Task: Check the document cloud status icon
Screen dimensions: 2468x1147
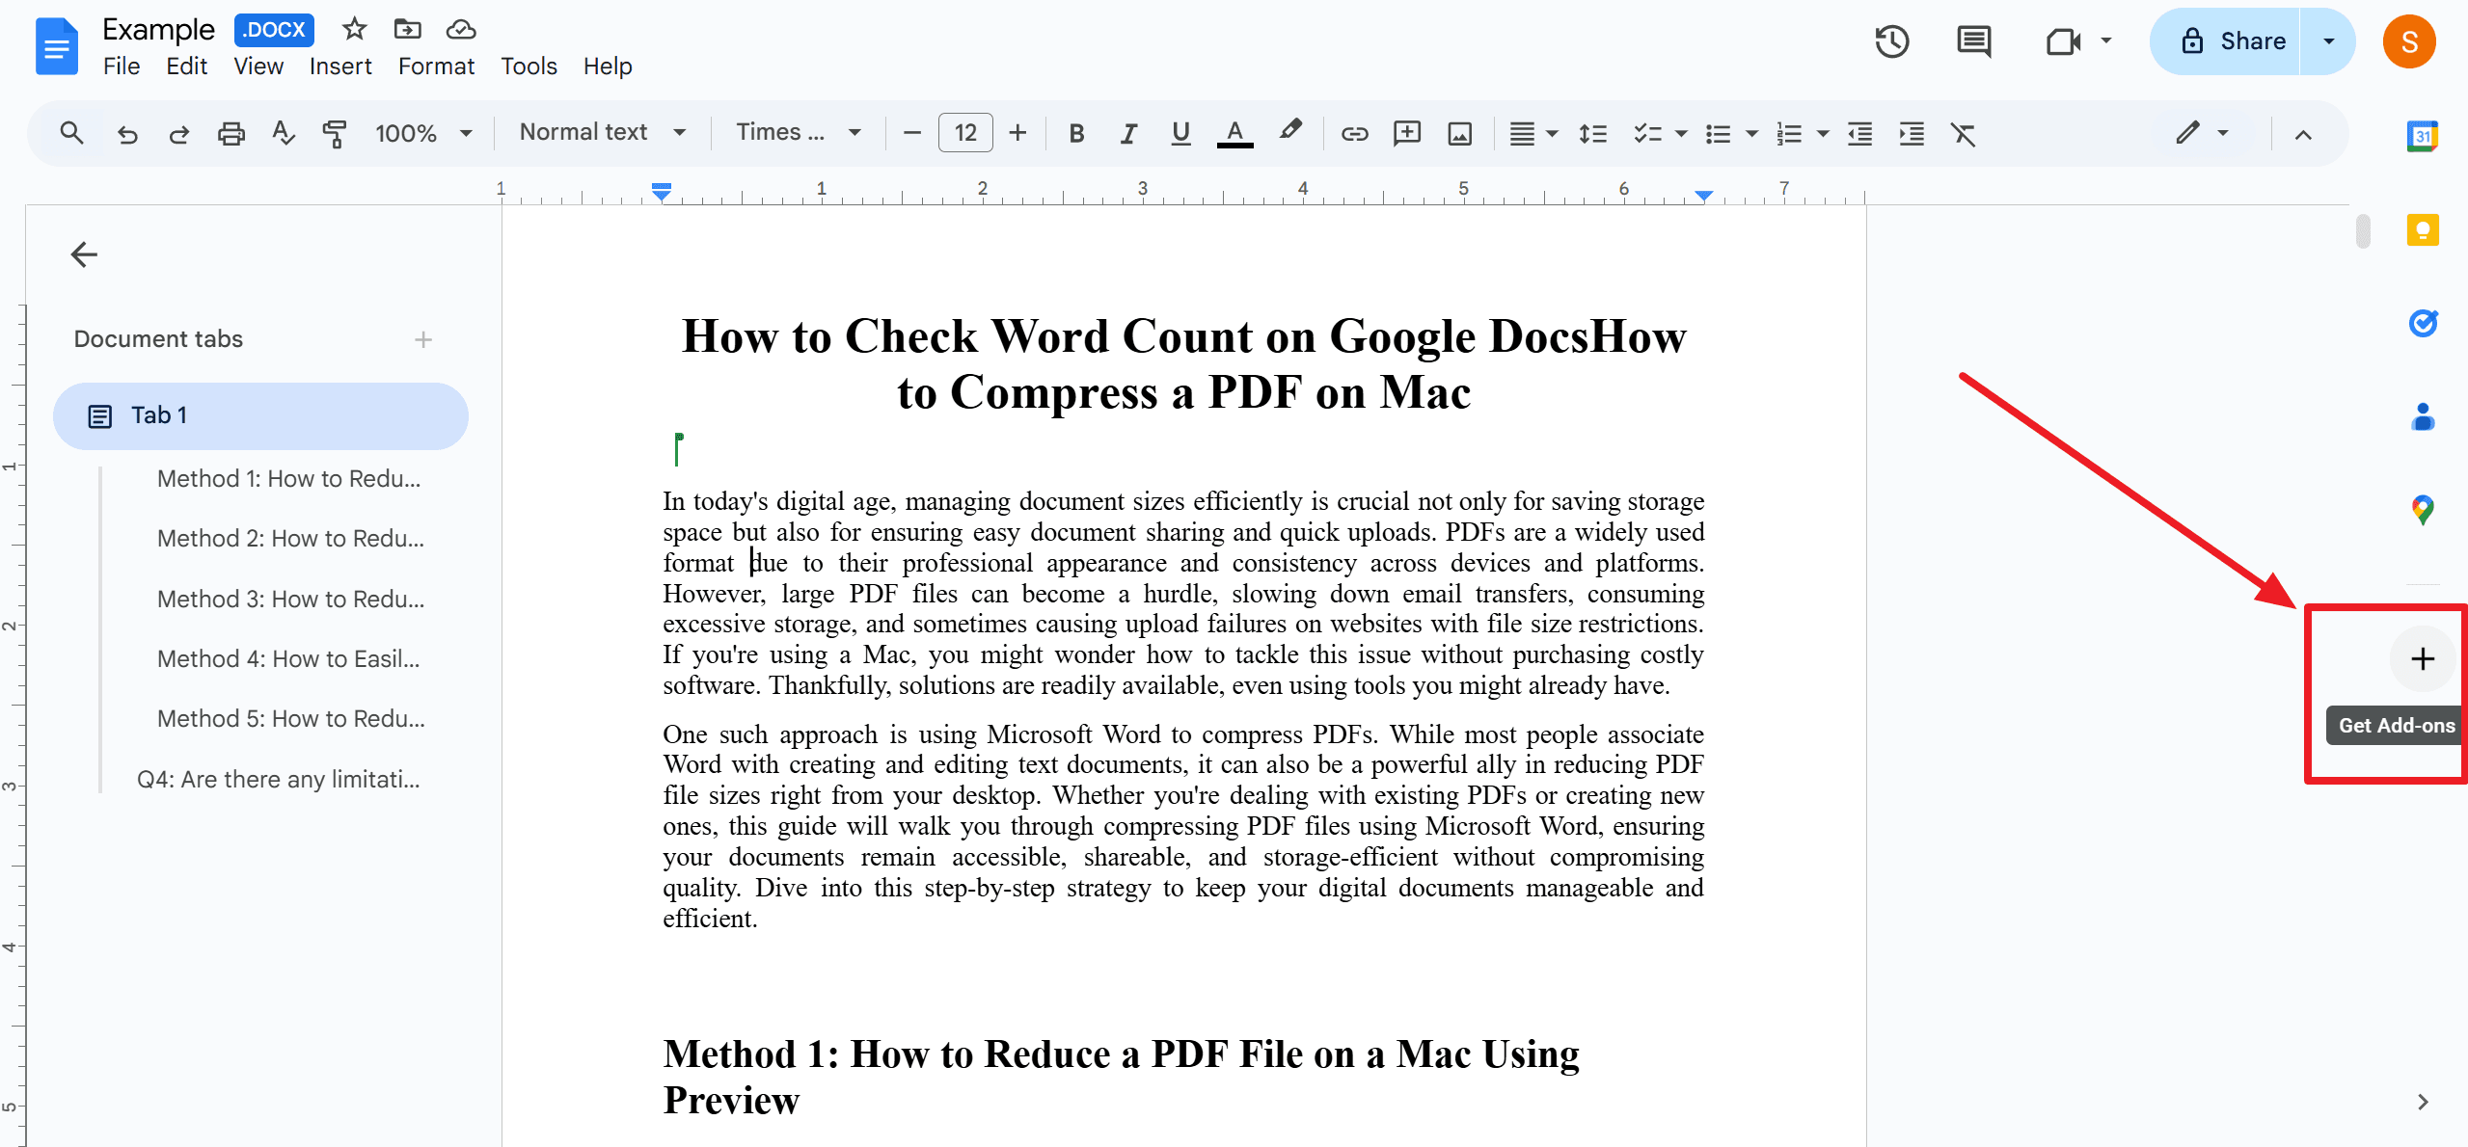Action: pos(461,29)
